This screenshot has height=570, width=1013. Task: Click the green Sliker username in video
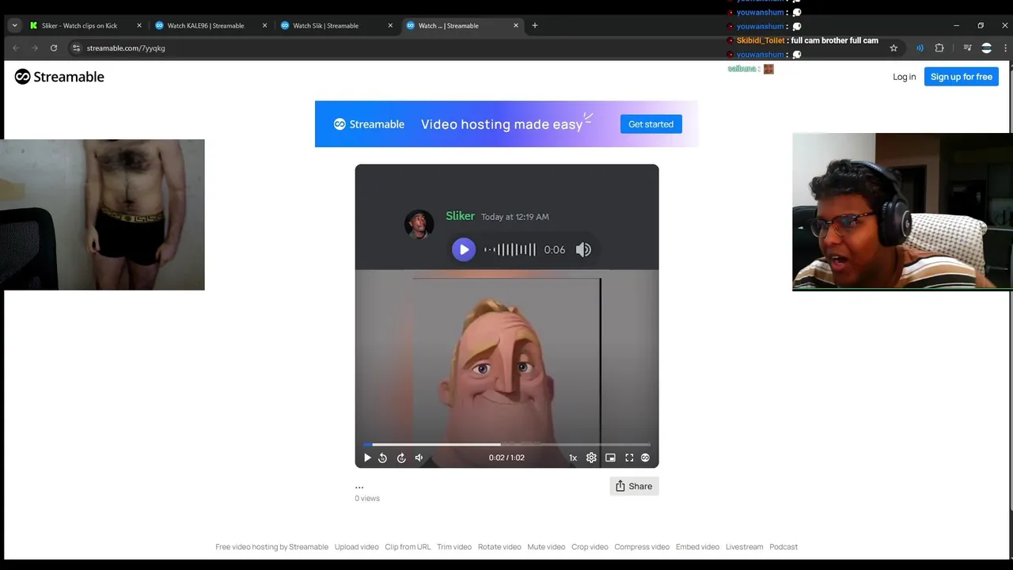pyautogui.click(x=460, y=216)
